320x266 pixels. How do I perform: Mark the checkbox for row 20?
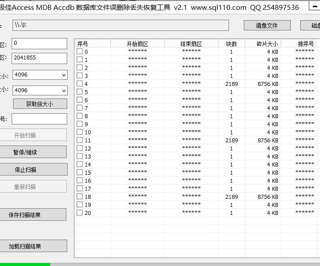pyautogui.click(x=79, y=212)
